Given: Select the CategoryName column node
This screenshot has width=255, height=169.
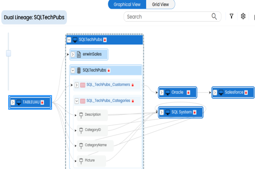Looking at the screenshot, I should pos(95,146).
